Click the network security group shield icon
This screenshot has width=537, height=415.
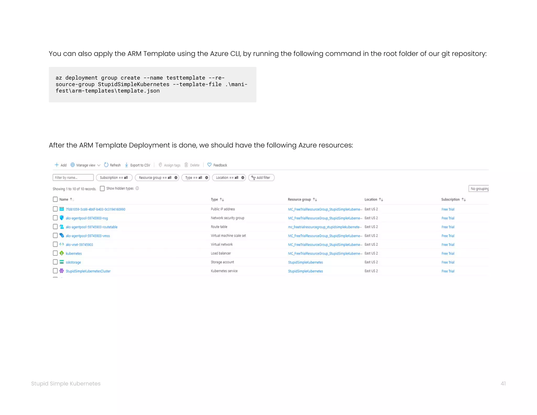pyautogui.click(x=62, y=218)
